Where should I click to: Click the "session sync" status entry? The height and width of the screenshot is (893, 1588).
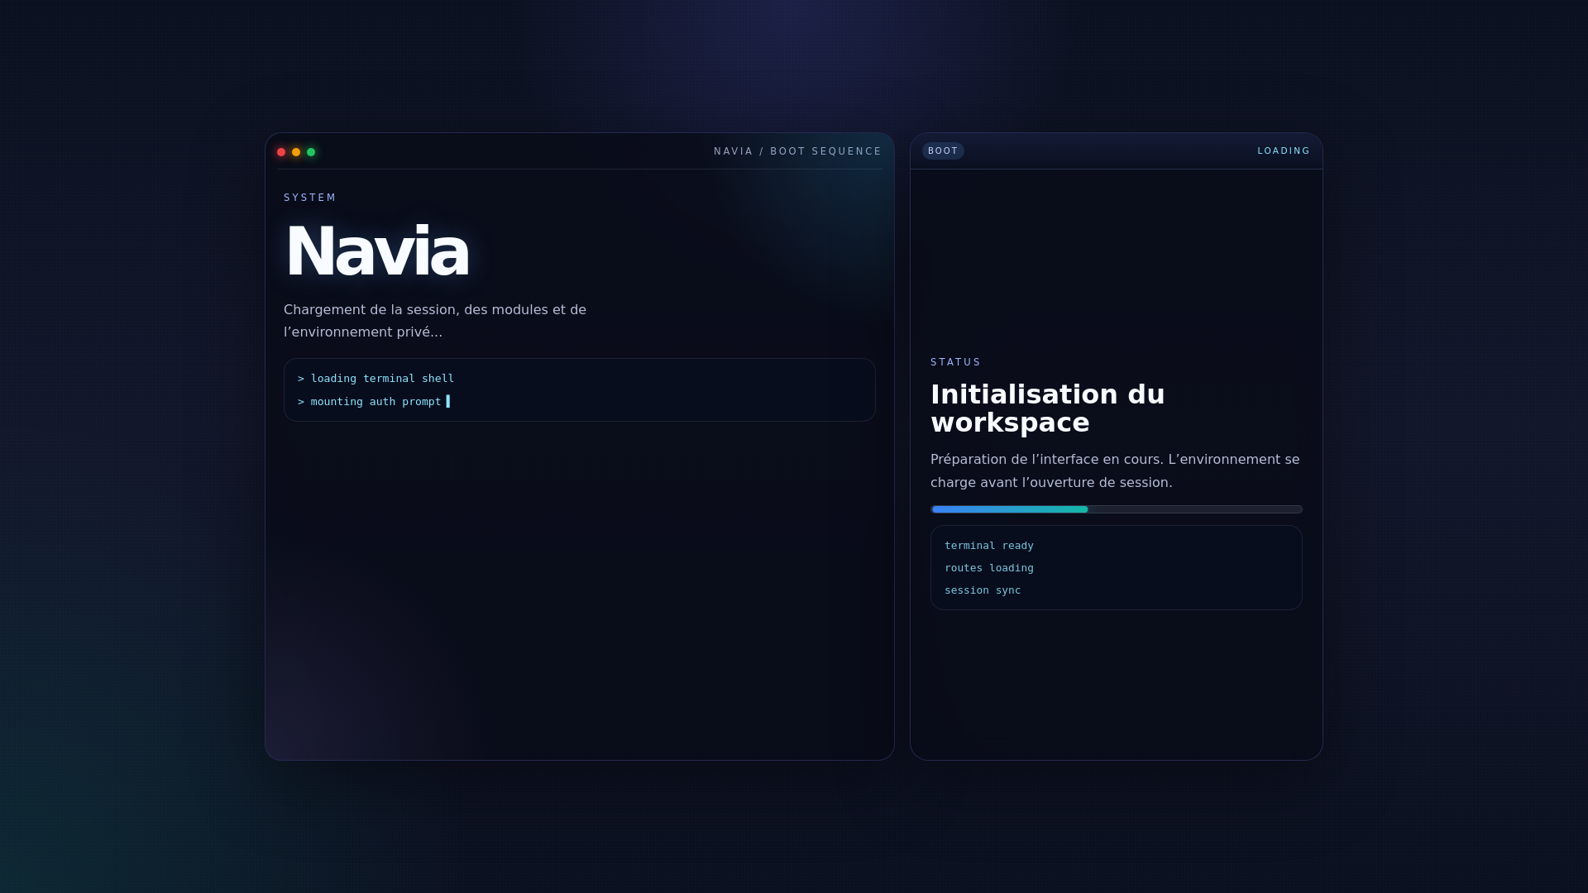pyautogui.click(x=983, y=590)
